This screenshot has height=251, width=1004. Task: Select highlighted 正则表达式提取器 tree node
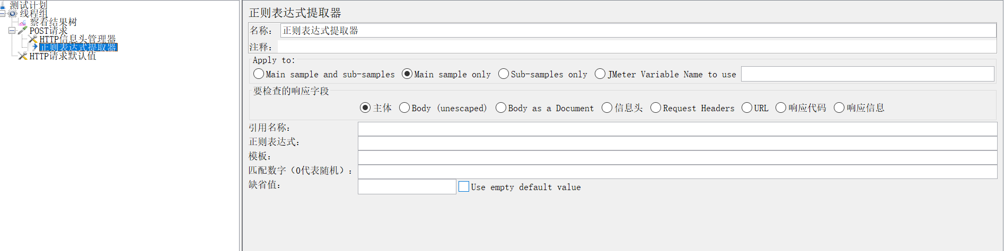pyautogui.click(x=78, y=47)
